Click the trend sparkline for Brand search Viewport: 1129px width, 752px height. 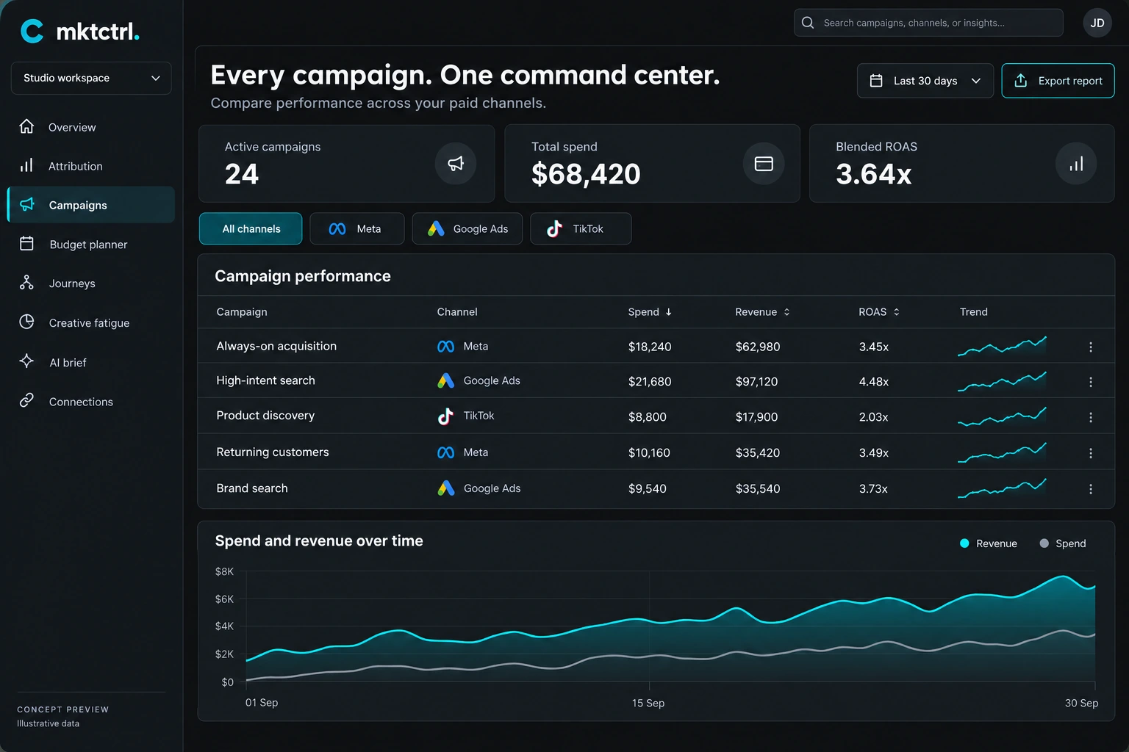(x=1002, y=488)
